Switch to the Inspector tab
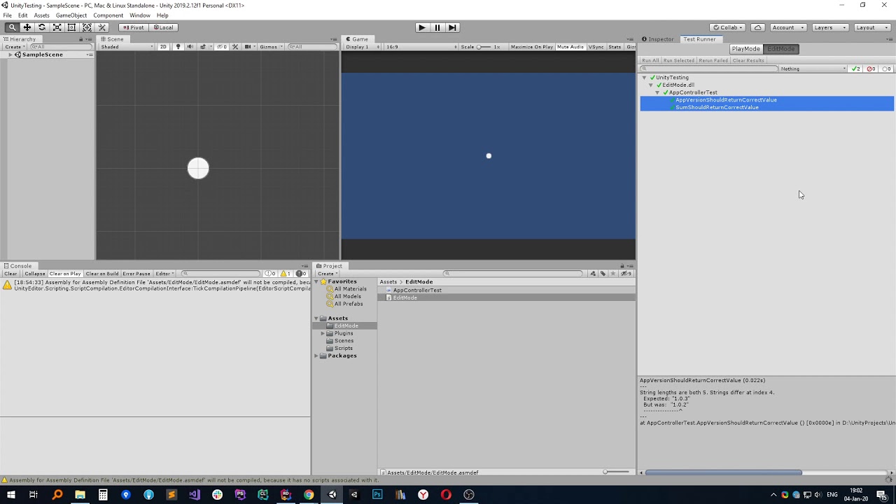 click(658, 39)
